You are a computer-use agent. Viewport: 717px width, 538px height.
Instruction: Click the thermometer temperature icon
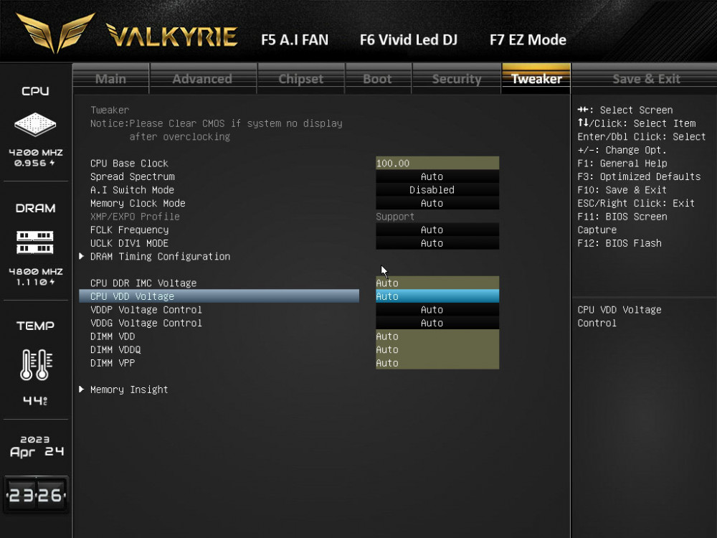pyautogui.click(x=35, y=364)
